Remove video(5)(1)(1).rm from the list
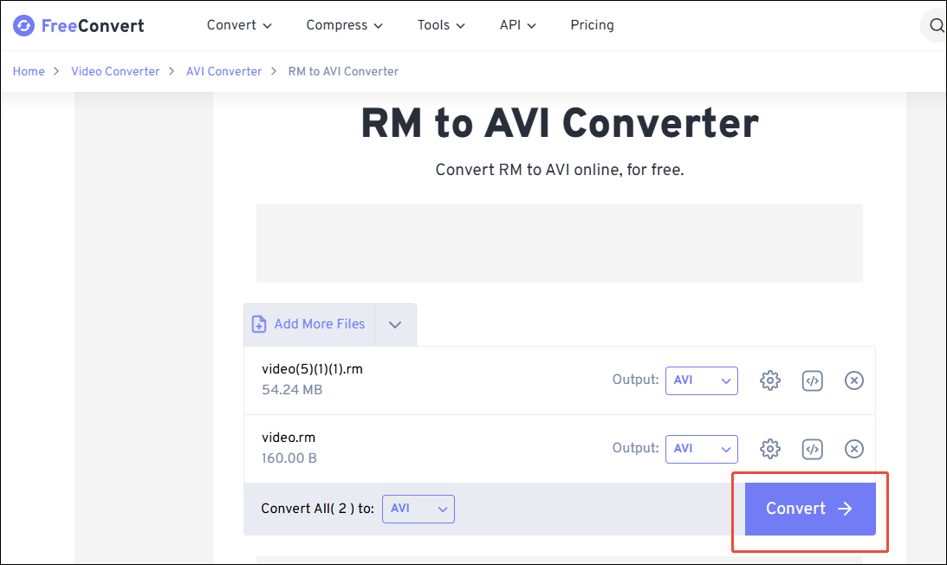The width and height of the screenshot is (947, 565). click(854, 380)
